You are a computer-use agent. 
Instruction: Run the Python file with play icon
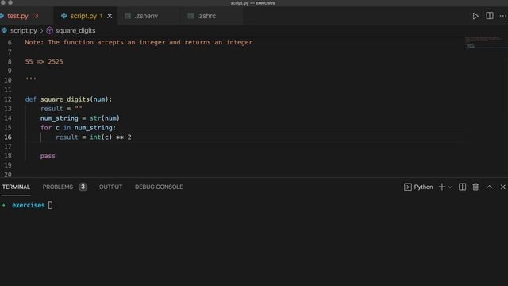(475, 16)
